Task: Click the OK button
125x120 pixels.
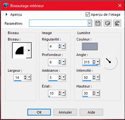Action: pyautogui.click(x=39, y=112)
